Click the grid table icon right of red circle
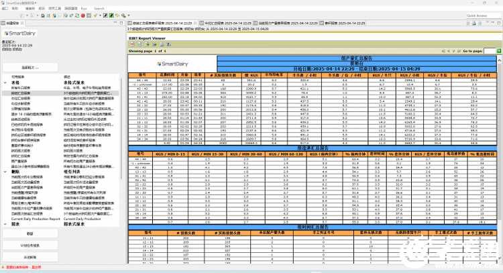503x273 pixels. coord(89,15)
